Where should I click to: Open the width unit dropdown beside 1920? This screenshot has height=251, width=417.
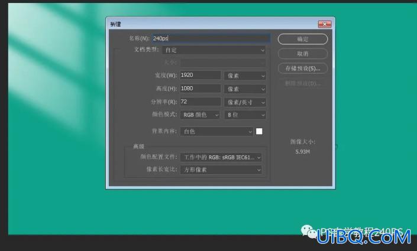tap(245, 76)
